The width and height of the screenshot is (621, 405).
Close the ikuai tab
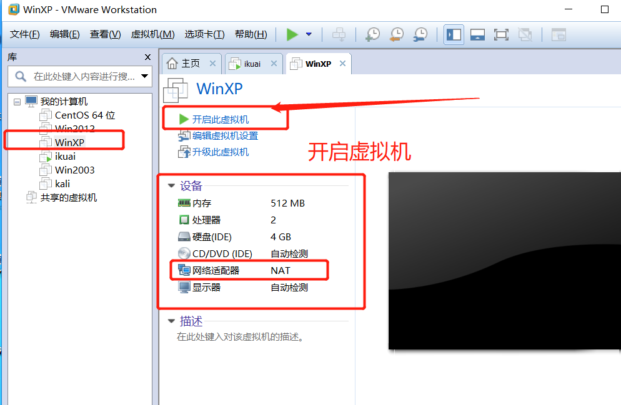pyautogui.click(x=274, y=63)
